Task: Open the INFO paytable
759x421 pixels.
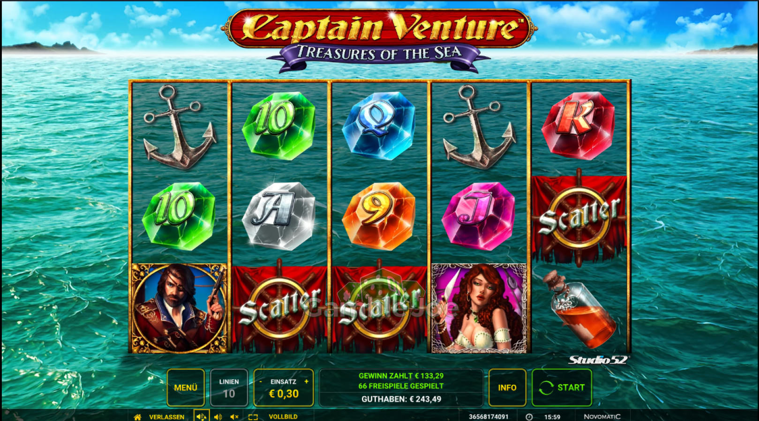Action: pos(507,387)
